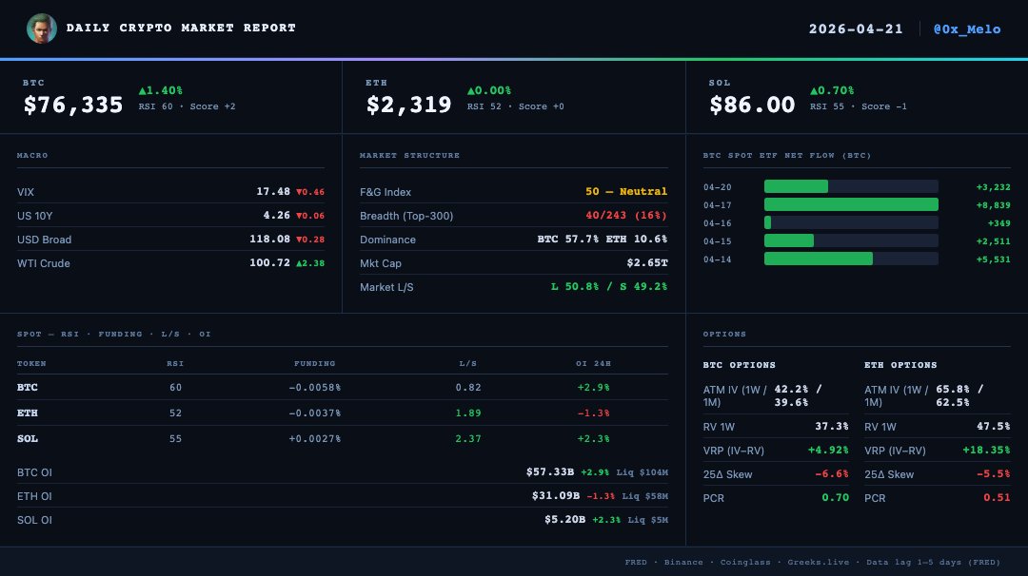
Task: Select the ETH 25Δ Skew value -5.5%
Action: (993, 474)
